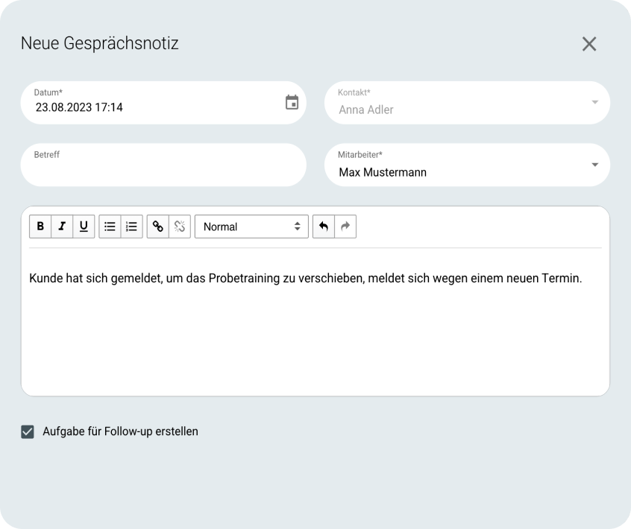Click into the Betreff field
The width and height of the screenshot is (631, 529).
pos(163,165)
